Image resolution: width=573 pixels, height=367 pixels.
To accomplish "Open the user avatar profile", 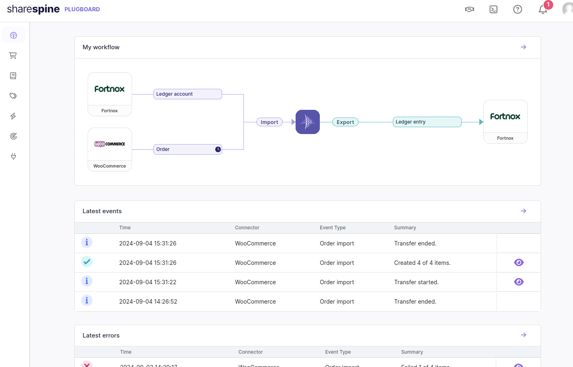I will coord(568,9).
